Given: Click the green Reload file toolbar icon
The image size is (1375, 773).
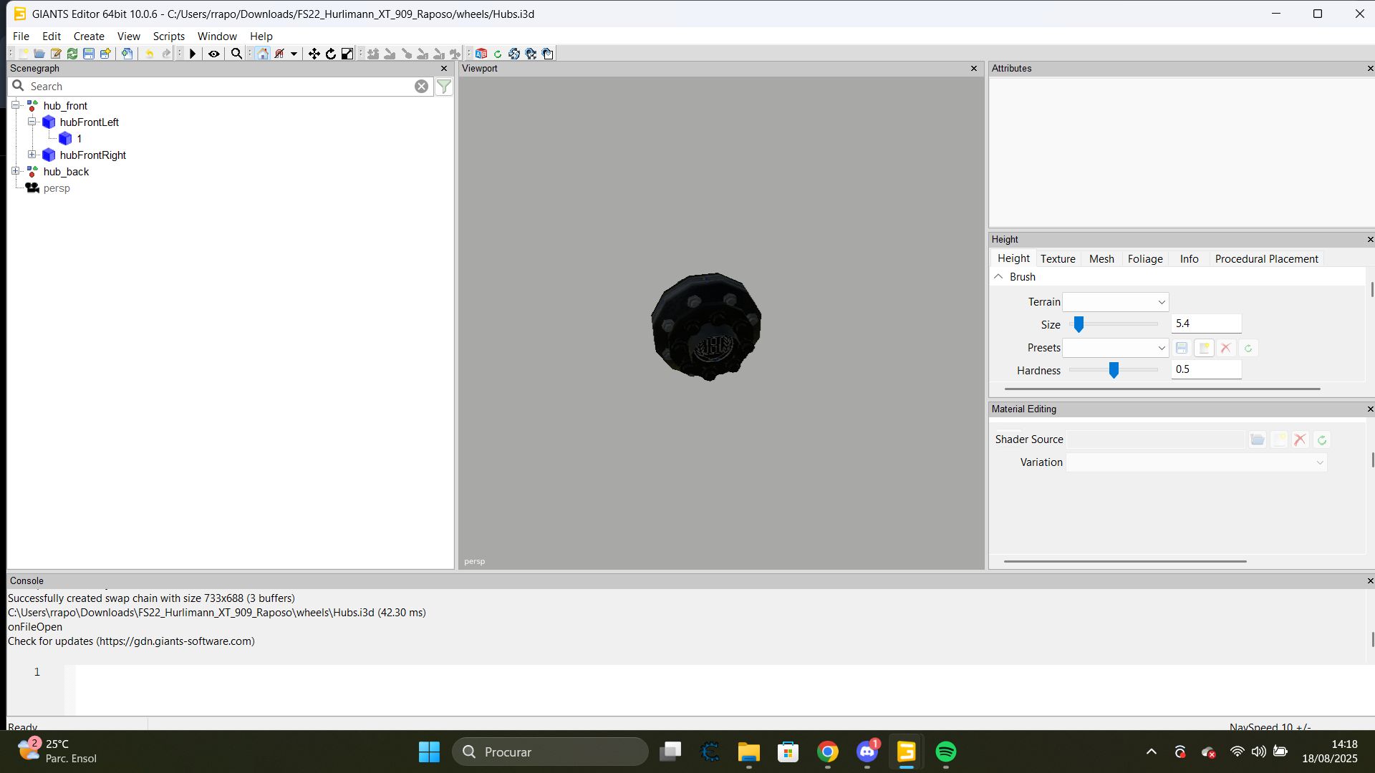Looking at the screenshot, I should (x=72, y=54).
